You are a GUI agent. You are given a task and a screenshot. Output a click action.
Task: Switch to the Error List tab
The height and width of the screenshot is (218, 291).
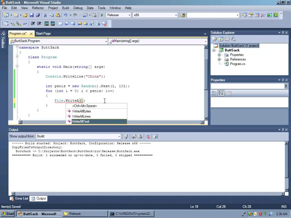19,198
